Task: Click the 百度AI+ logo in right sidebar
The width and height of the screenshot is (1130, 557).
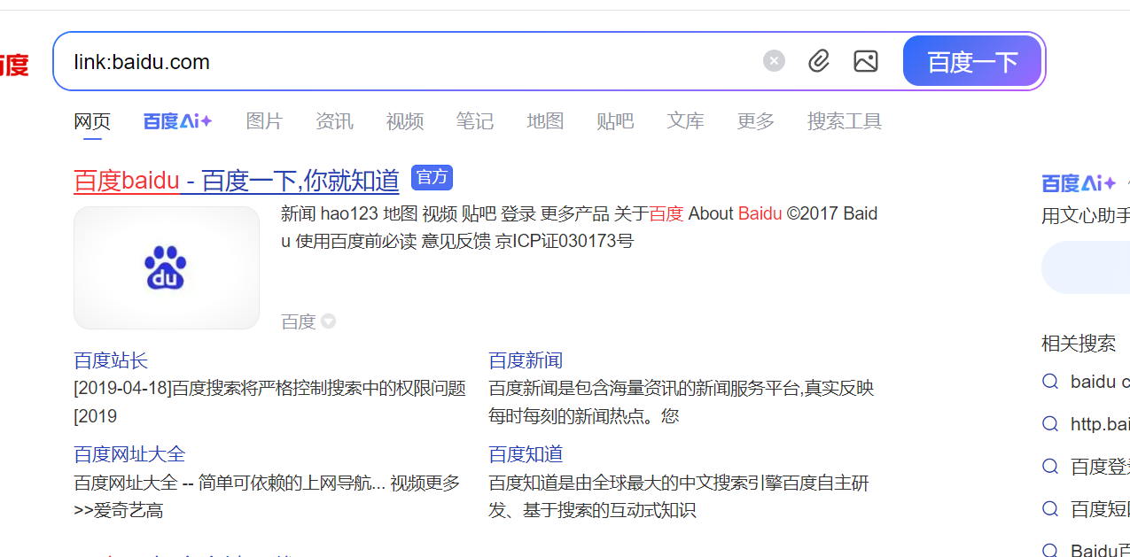Action: pyautogui.click(x=1079, y=183)
